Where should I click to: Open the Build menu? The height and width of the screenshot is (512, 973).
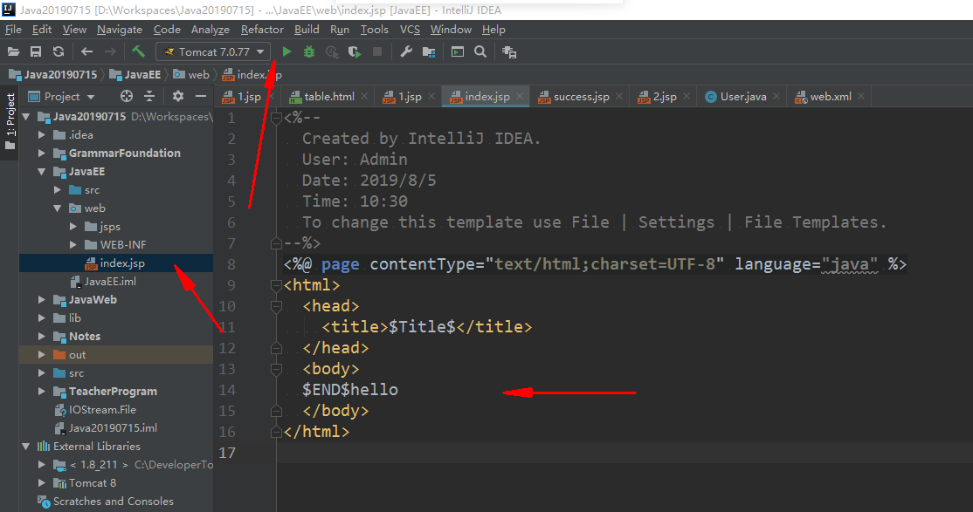(307, 29)
